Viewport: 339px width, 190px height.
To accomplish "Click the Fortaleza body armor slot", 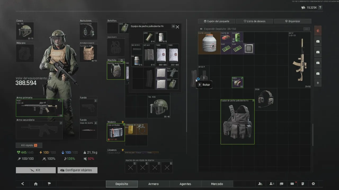I will (x=88, y=53).
